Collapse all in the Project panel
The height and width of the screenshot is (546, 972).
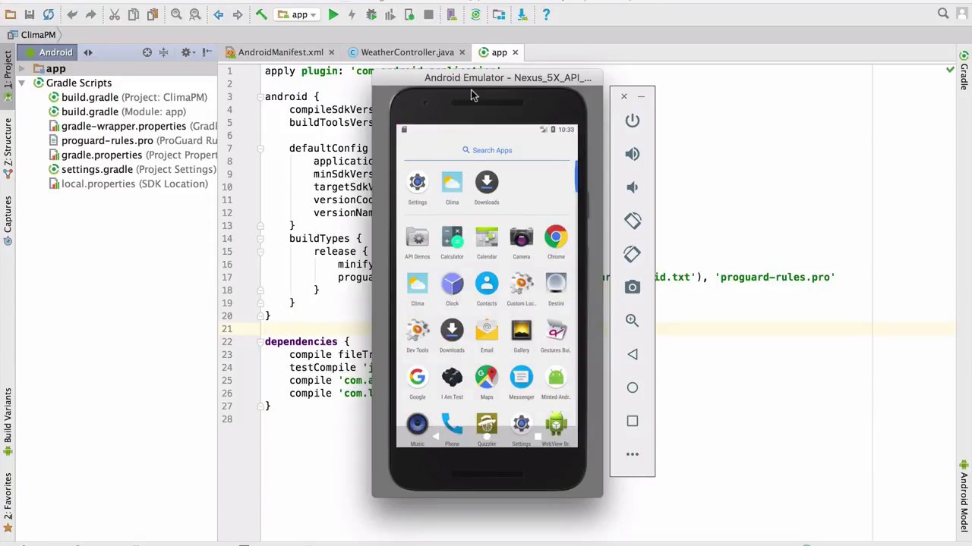[x=163, y=52]
